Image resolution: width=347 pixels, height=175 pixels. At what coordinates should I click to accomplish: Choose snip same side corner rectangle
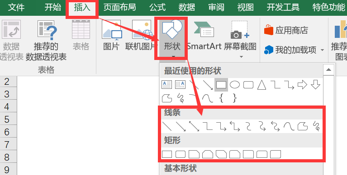[208, 154]
